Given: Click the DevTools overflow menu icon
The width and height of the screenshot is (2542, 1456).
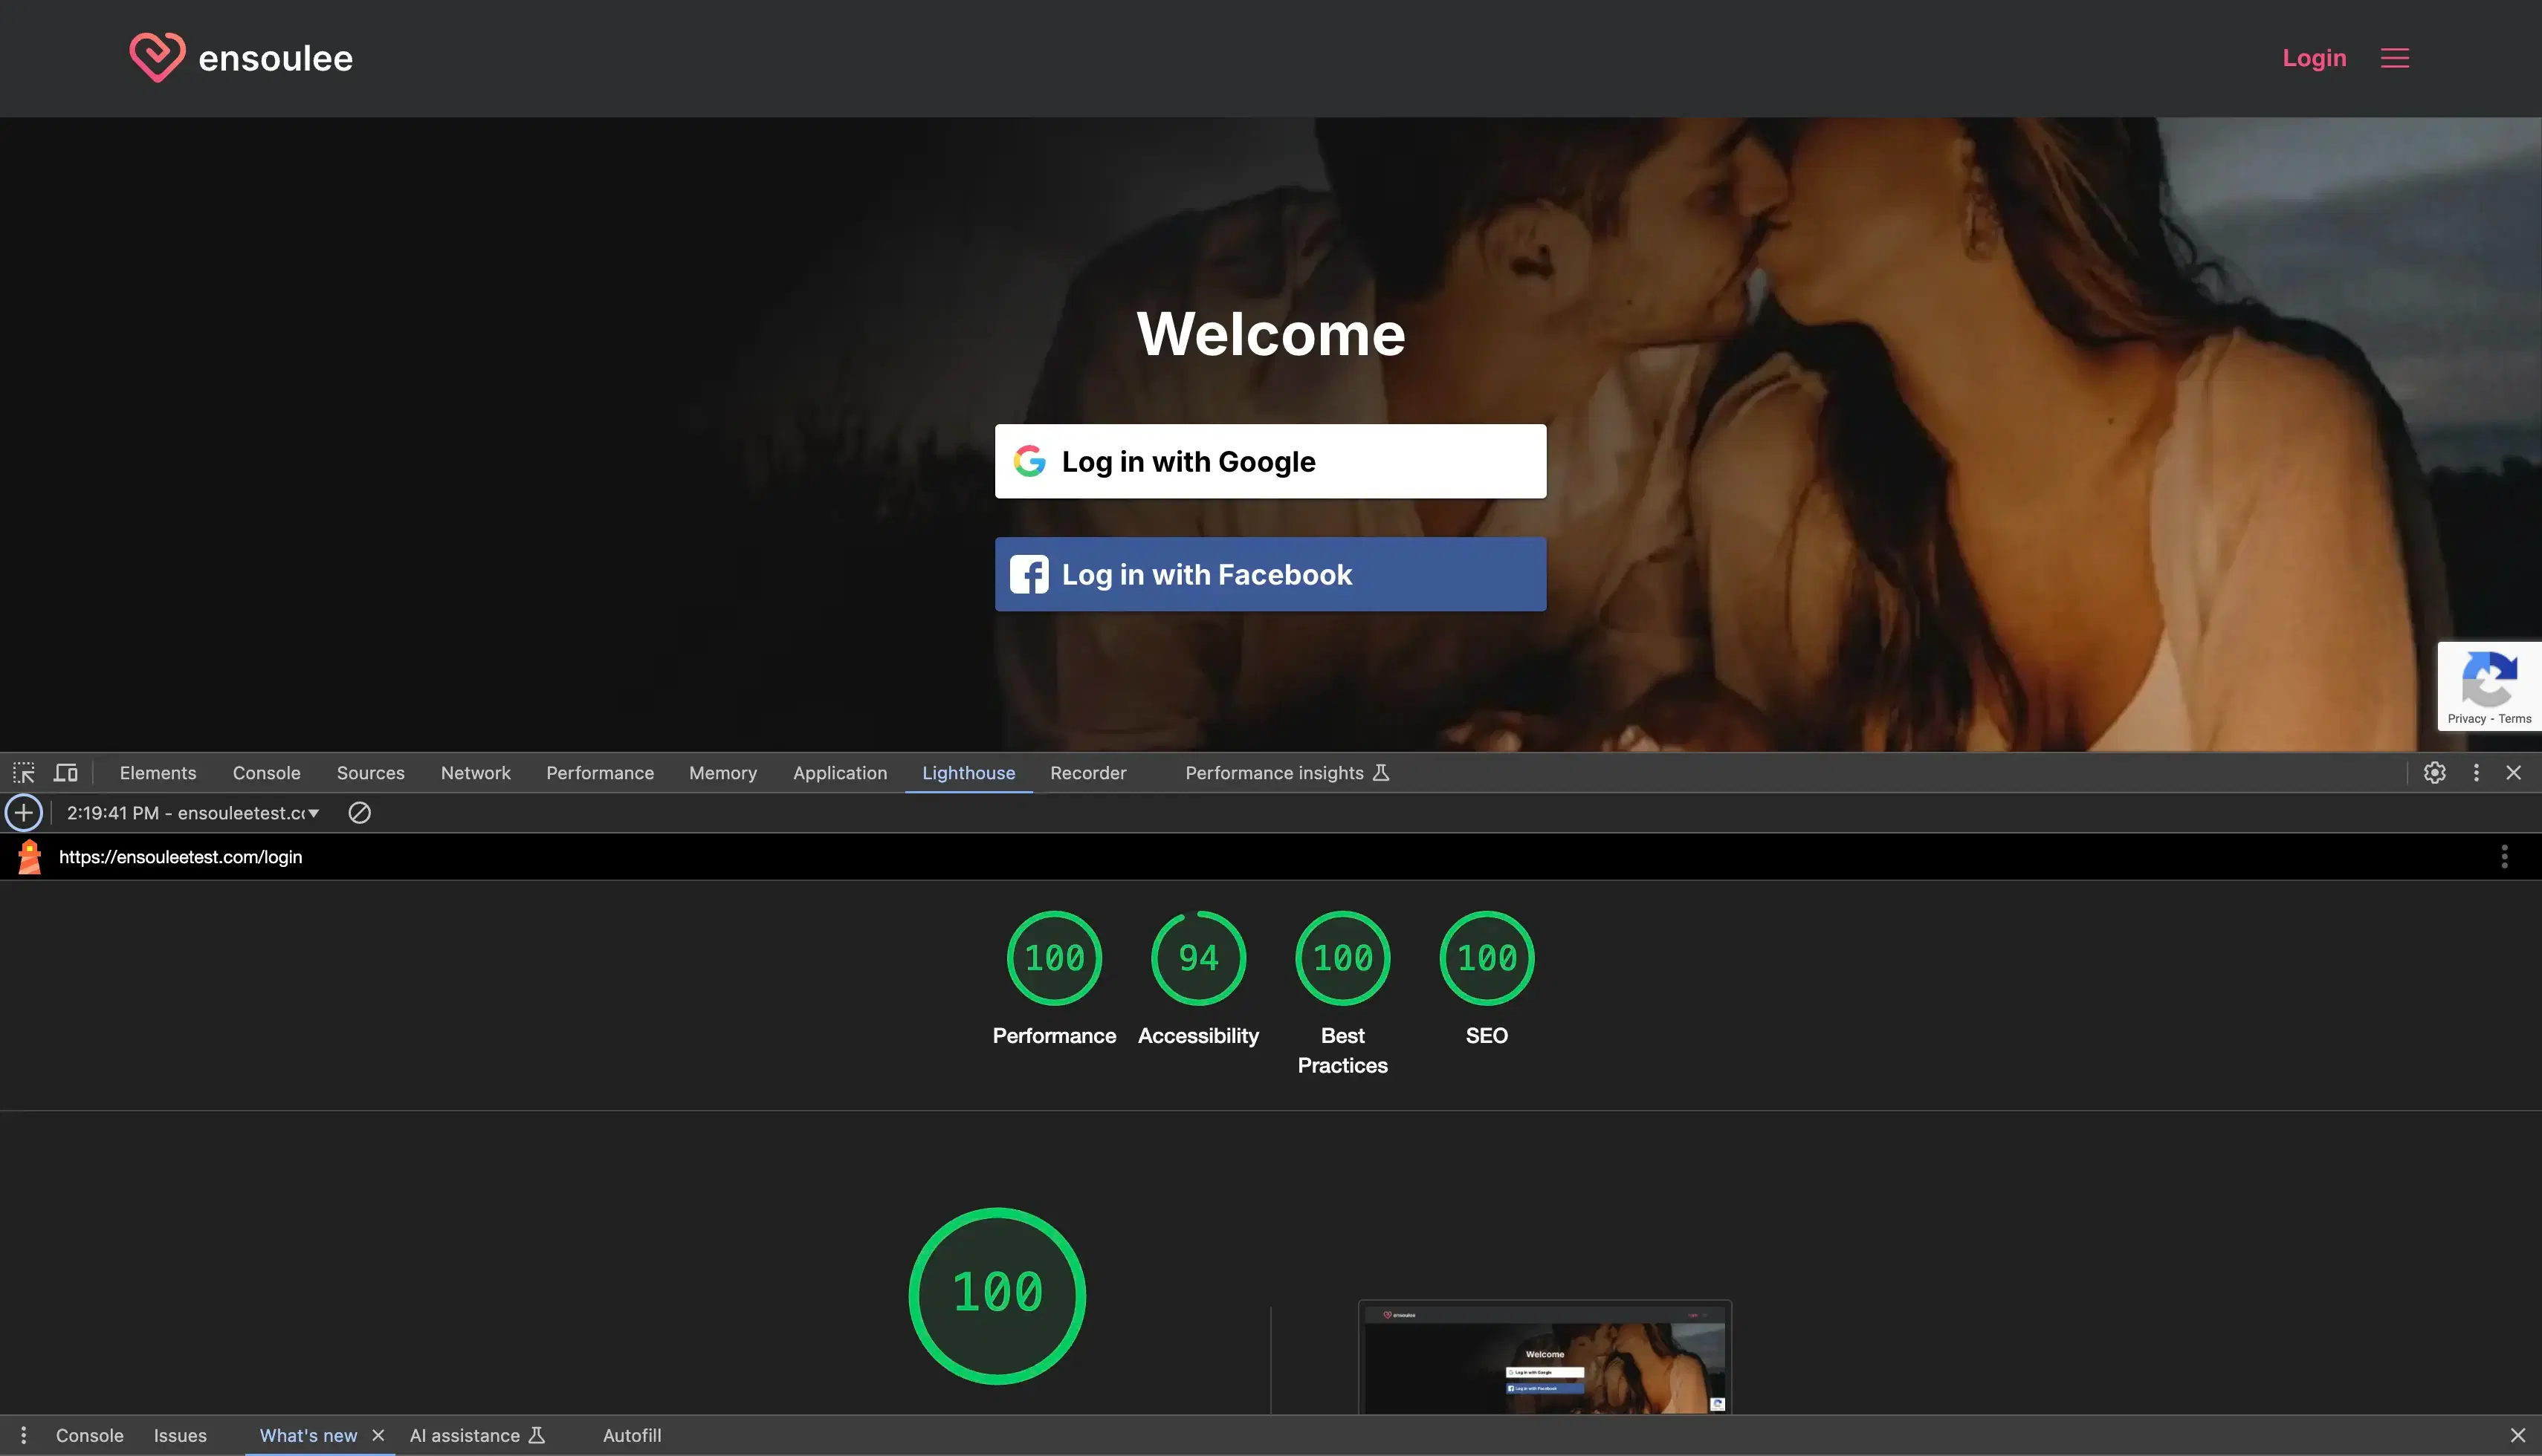Looking at the screenshot, I should click(x=2476, y=773).
